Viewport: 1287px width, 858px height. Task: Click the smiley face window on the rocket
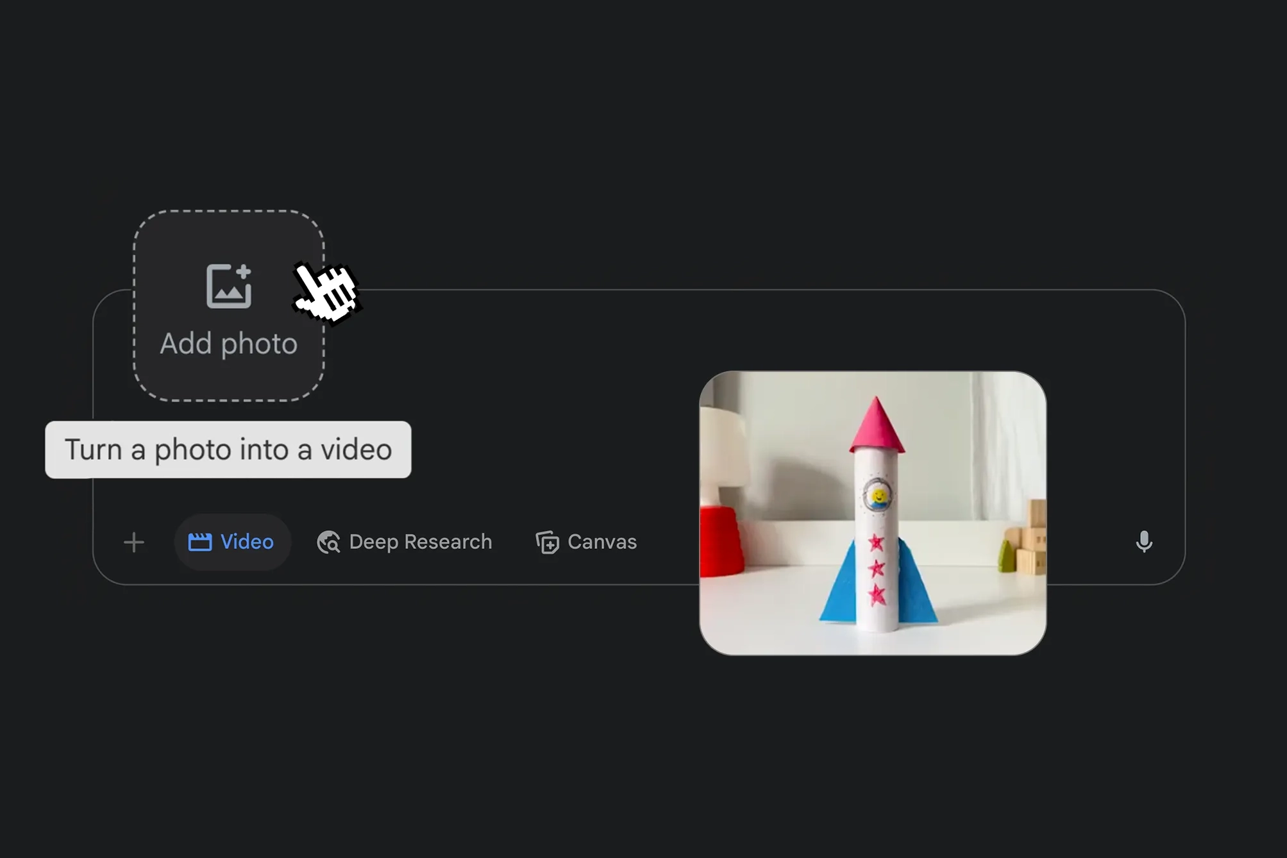pyautogui.click(x=878, y=496)
